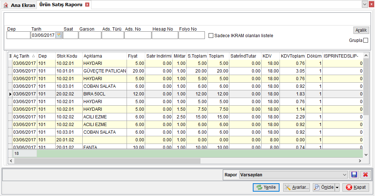
Task: Click the KDV column header
Action: click(270, 56)
